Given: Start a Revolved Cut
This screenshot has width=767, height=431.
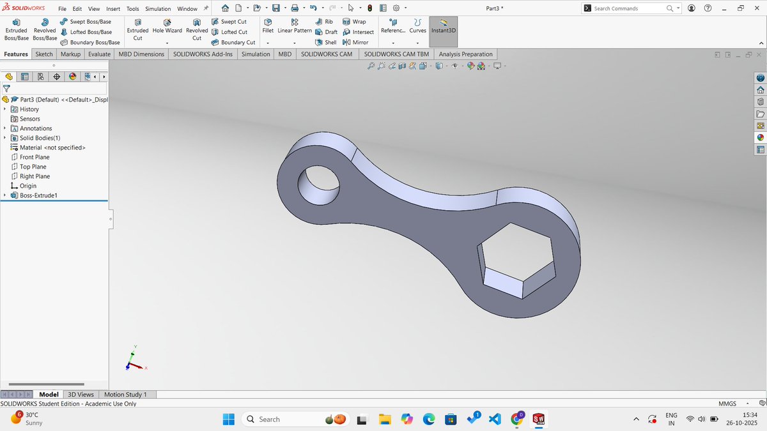Looking at the screenshot, I should [197, 30].
